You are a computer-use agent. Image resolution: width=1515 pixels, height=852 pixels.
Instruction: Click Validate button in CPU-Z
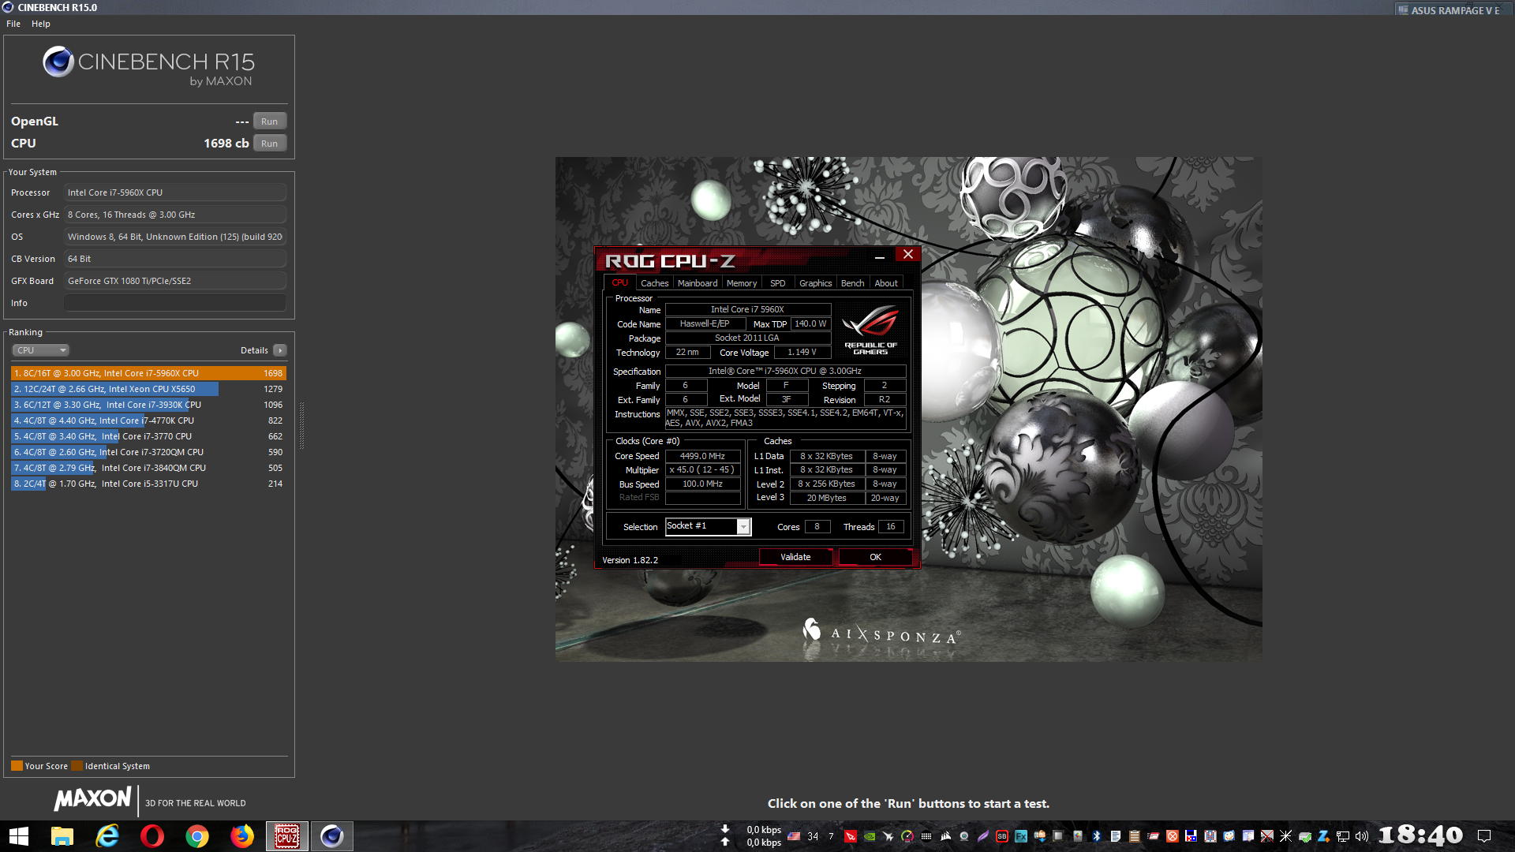[795, 557]
